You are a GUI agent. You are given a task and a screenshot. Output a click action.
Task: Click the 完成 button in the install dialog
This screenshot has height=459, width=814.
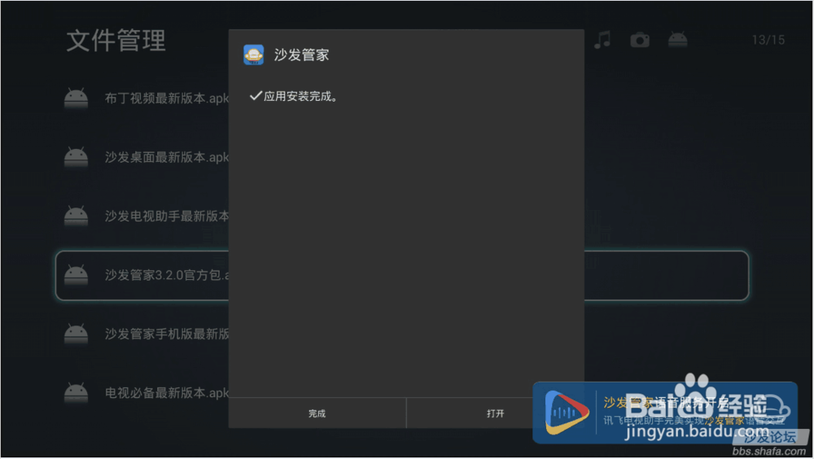pyautogui.click(x=317, y=413)
